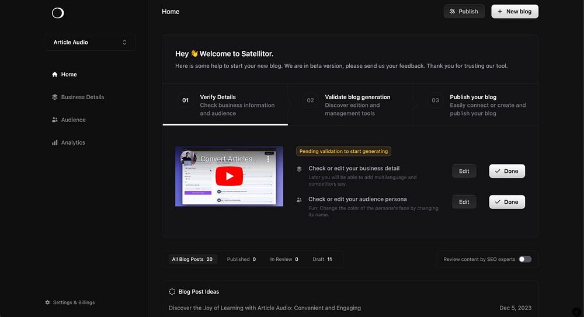Click the business detail layers icon
The height and width of the screenshot is (317, 584).
299,169
